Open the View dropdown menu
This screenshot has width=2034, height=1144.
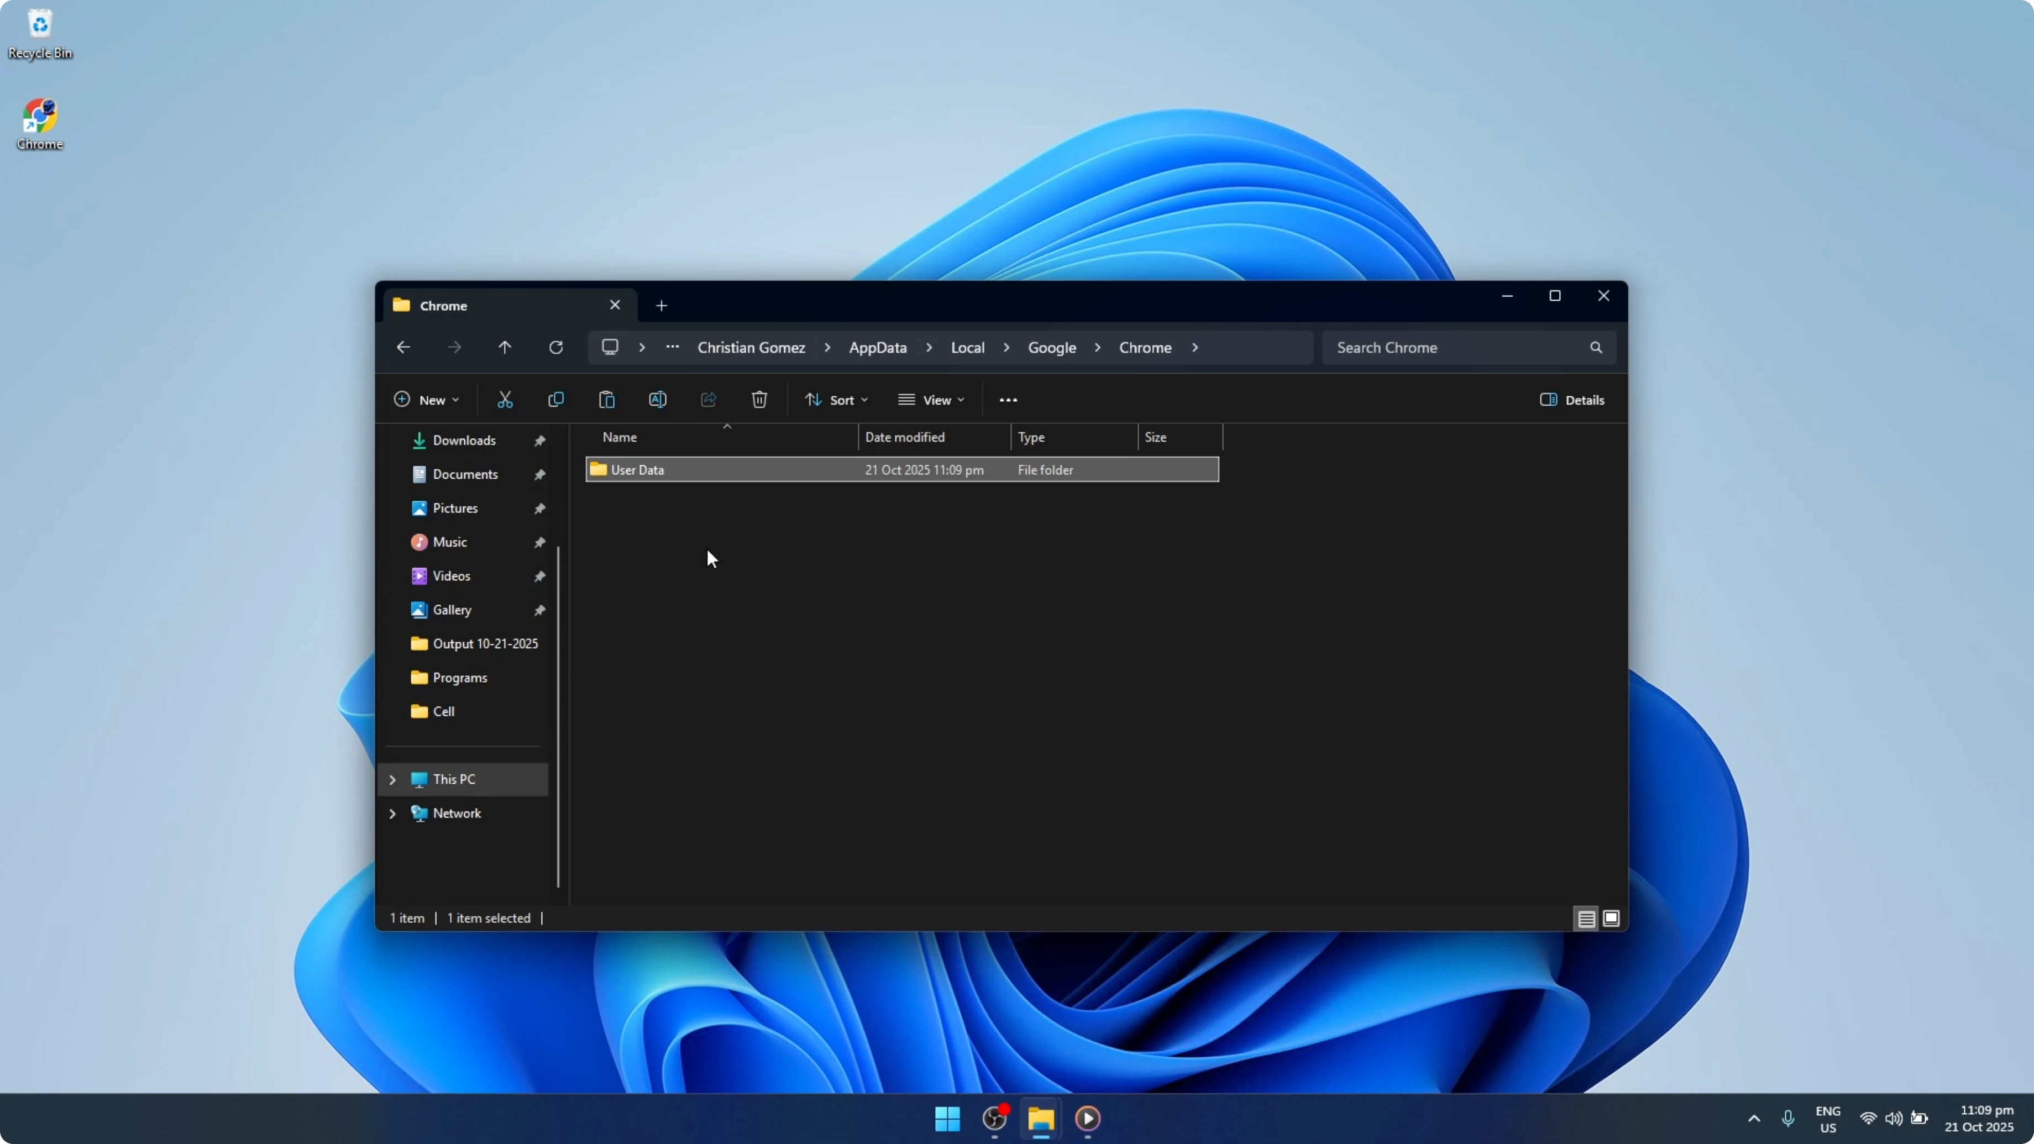[x=931, y=400]
